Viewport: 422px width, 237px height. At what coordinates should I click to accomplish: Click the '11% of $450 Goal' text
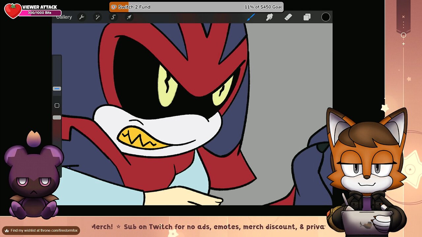point(263,7)
